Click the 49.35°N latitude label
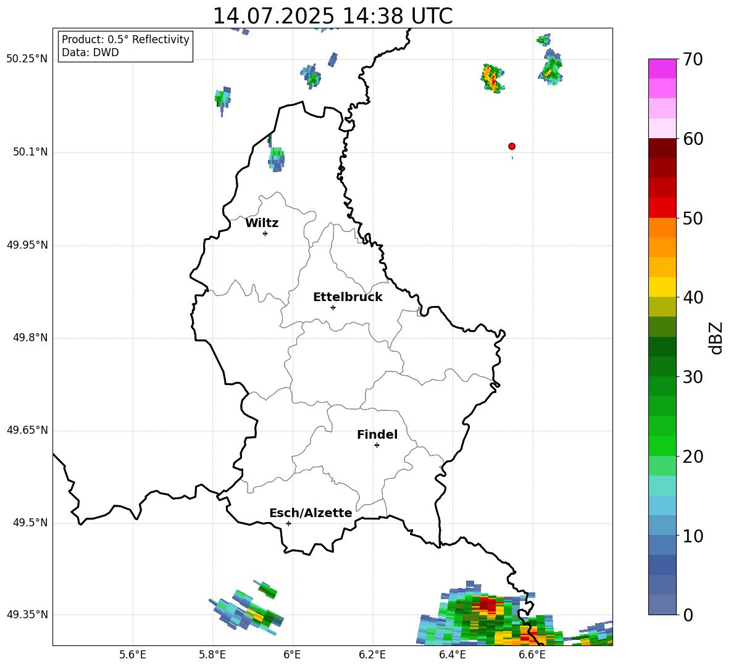This screenshot has height=667, width=731. (27, 615)
